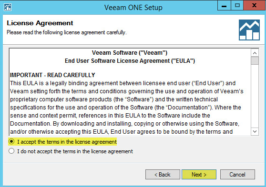The height and width of the screenshot is (187, 266).
Task: Click inside the EULA body text paragraph
Action: [x=126, y=108]
